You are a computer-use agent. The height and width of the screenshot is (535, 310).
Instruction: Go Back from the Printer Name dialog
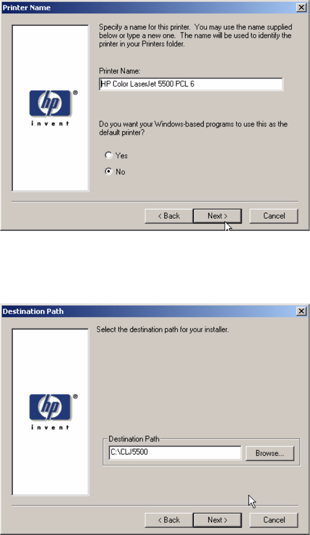169,216
